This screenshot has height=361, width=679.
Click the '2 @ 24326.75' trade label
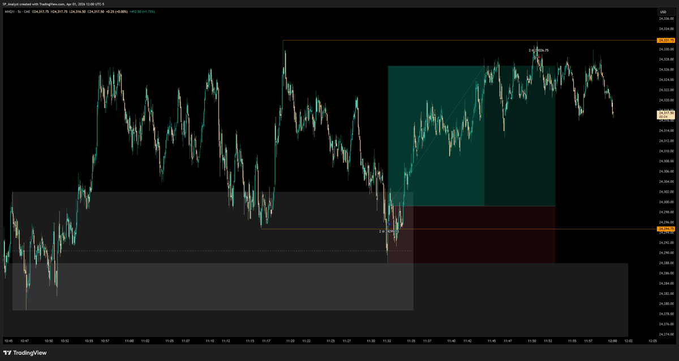539,50
